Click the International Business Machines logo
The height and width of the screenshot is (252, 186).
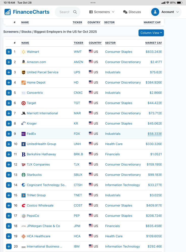(23, 246)
